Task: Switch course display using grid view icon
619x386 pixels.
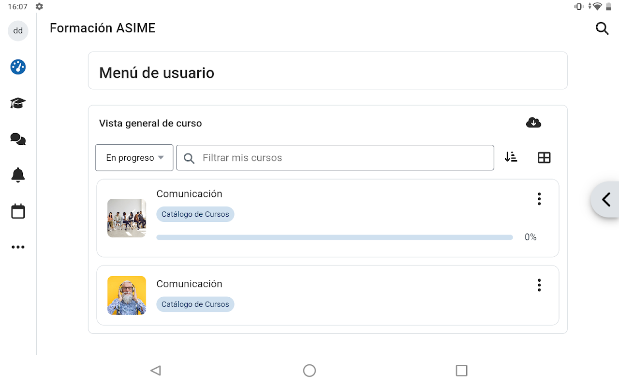Action: click(x=544, y=158)
